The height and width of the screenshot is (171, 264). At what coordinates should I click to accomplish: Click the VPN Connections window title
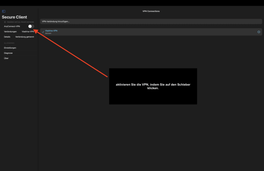coord(151,11)
